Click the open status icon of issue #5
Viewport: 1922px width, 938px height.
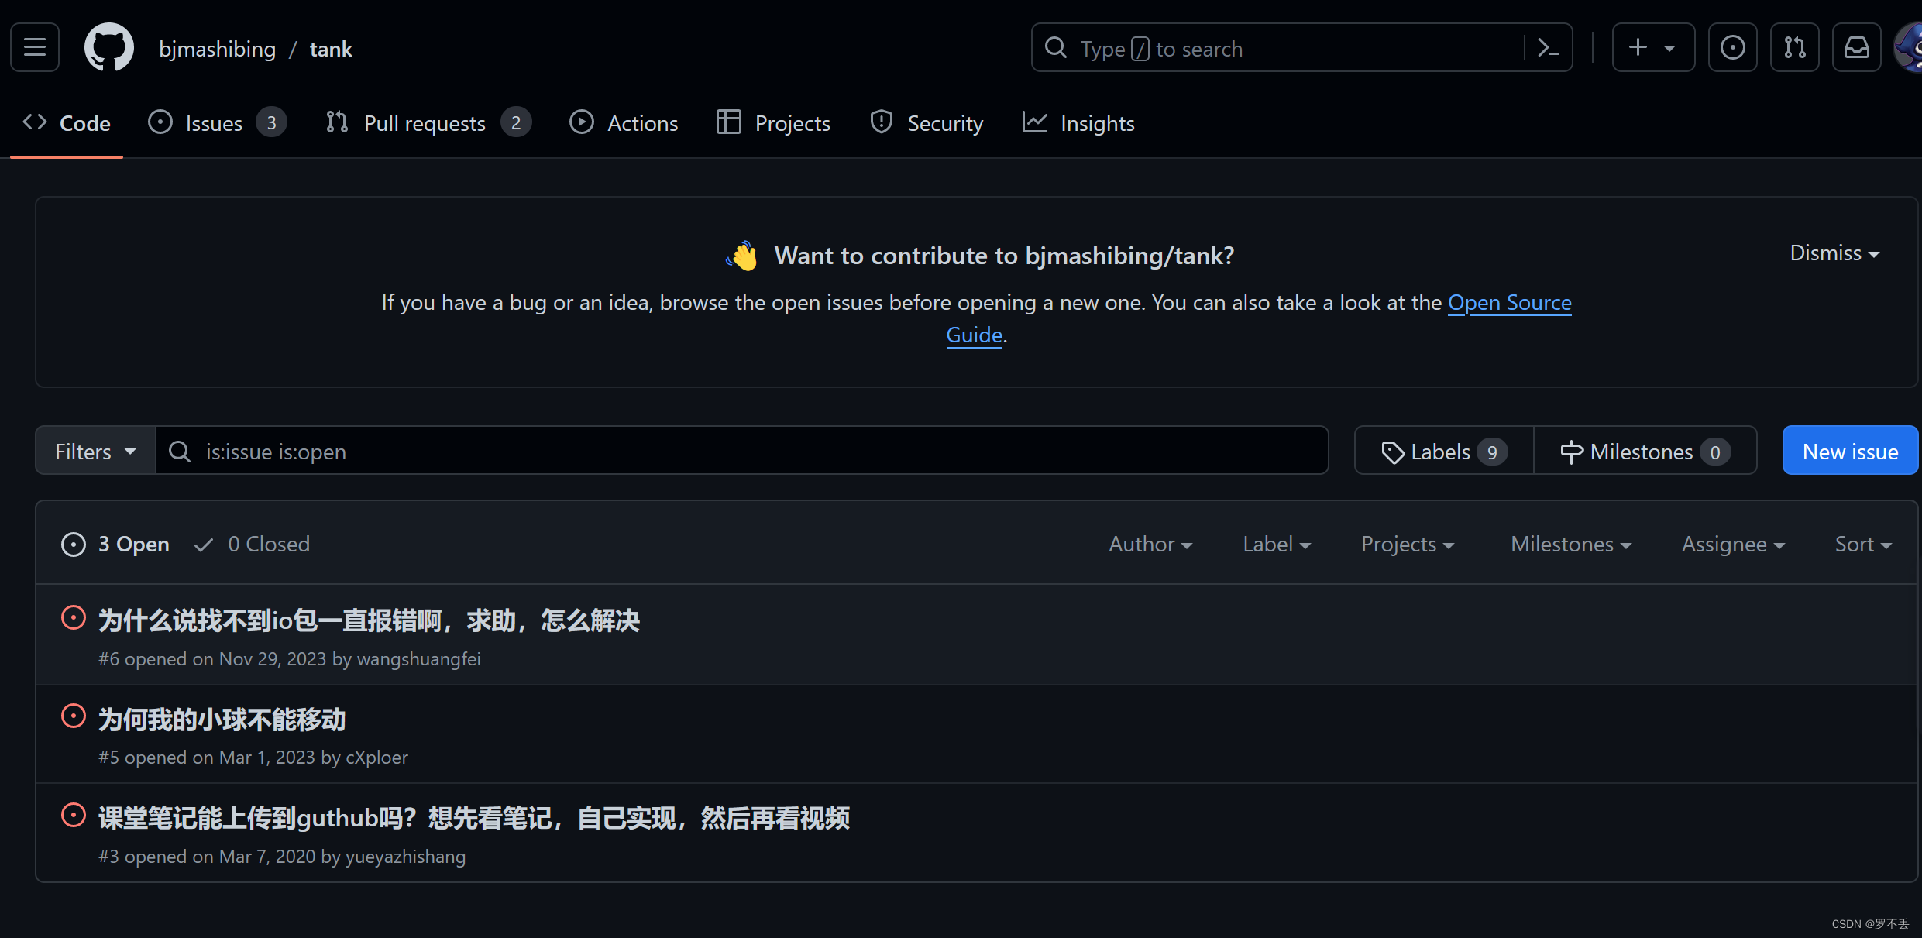pos(74,716)
